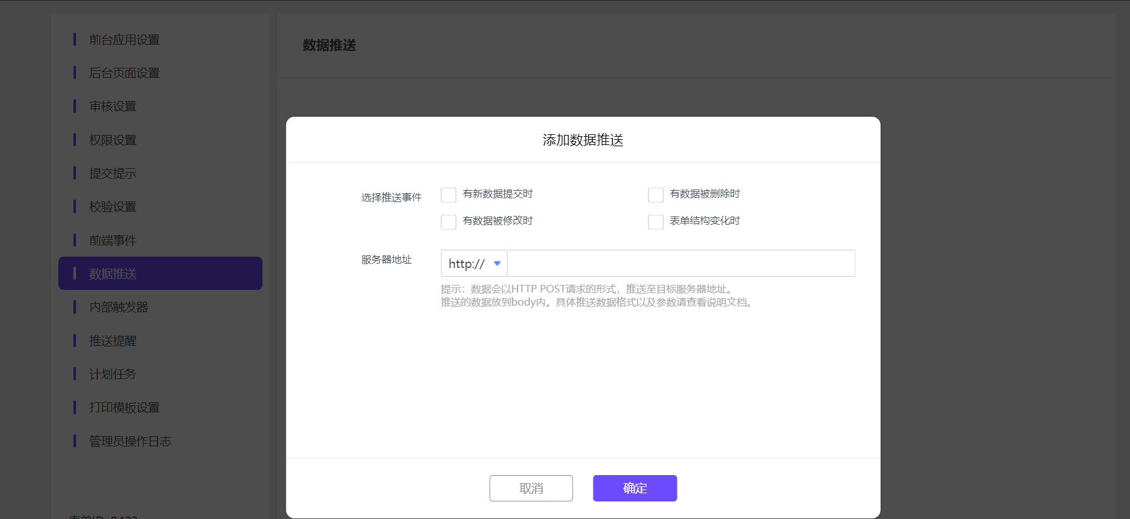Viewport: 1130px width, 519px height.
Task: Open 计划任务 in the sidebar
Action: pyautogui.click(x=113, y=375)
